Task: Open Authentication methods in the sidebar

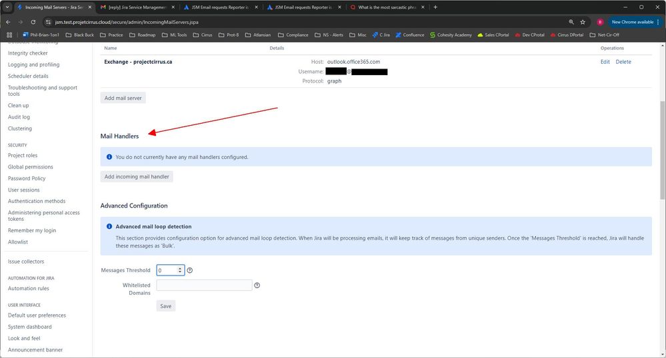Action: click(x=37, y=201)
